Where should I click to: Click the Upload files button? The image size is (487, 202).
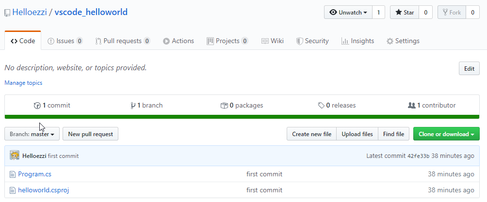tap(357, 134)
